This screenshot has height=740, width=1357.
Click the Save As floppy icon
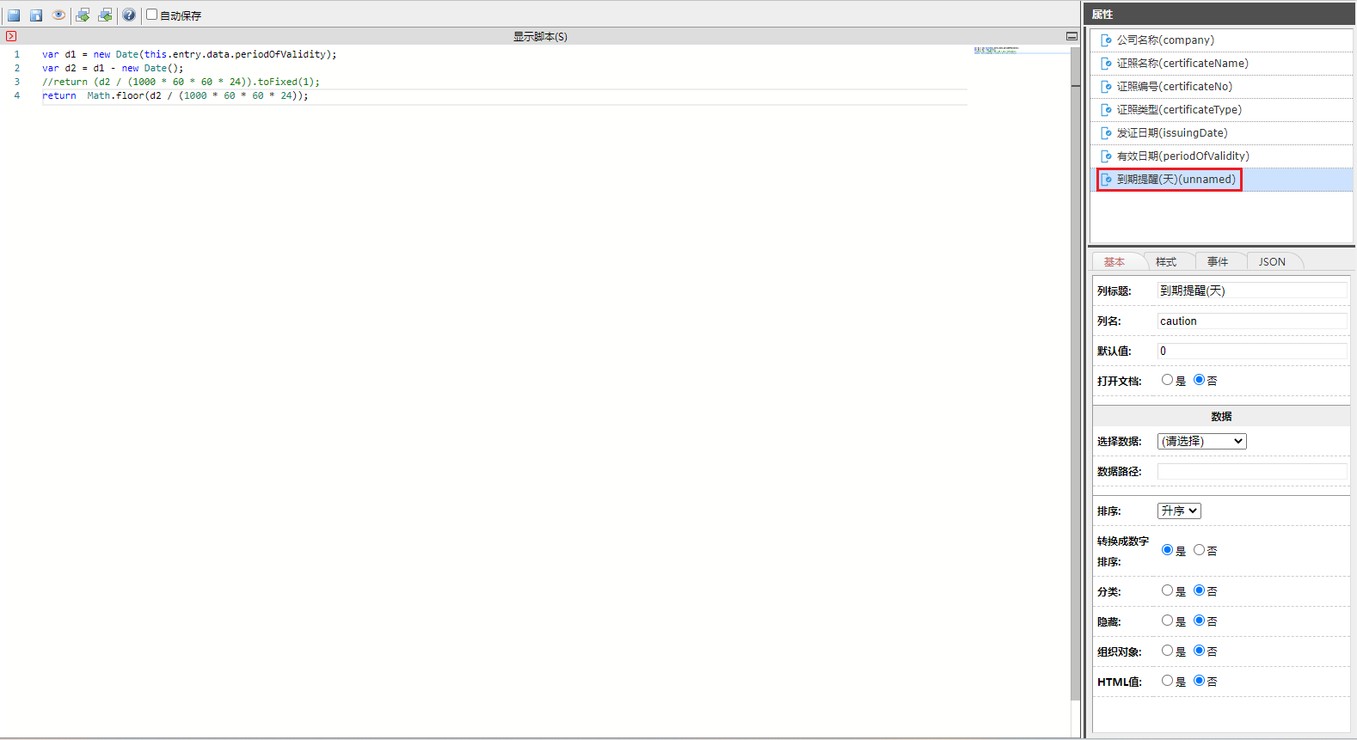(x=36, y=15)
